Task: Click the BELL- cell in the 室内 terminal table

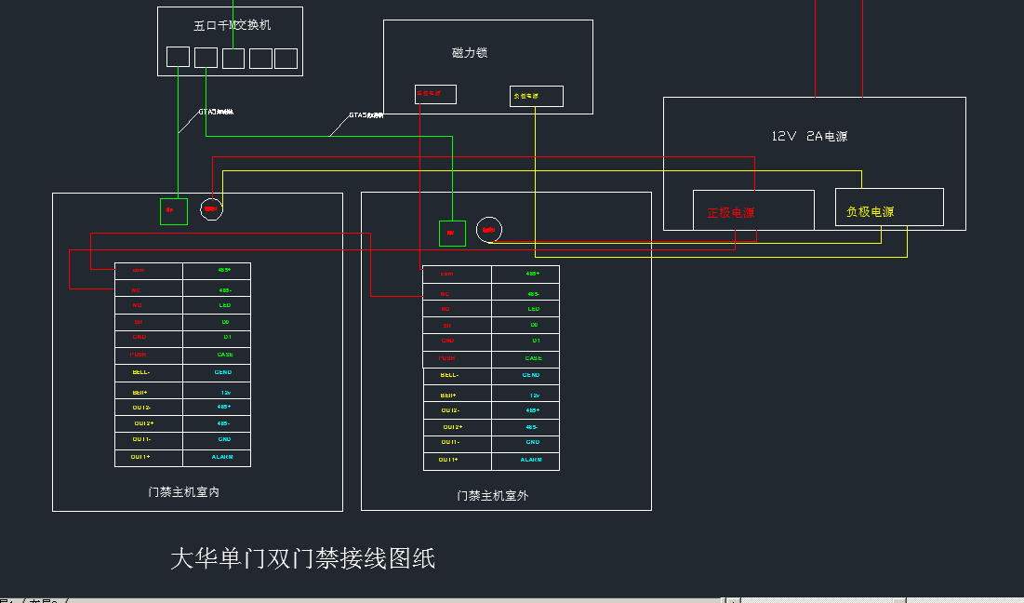Action: 148,373
